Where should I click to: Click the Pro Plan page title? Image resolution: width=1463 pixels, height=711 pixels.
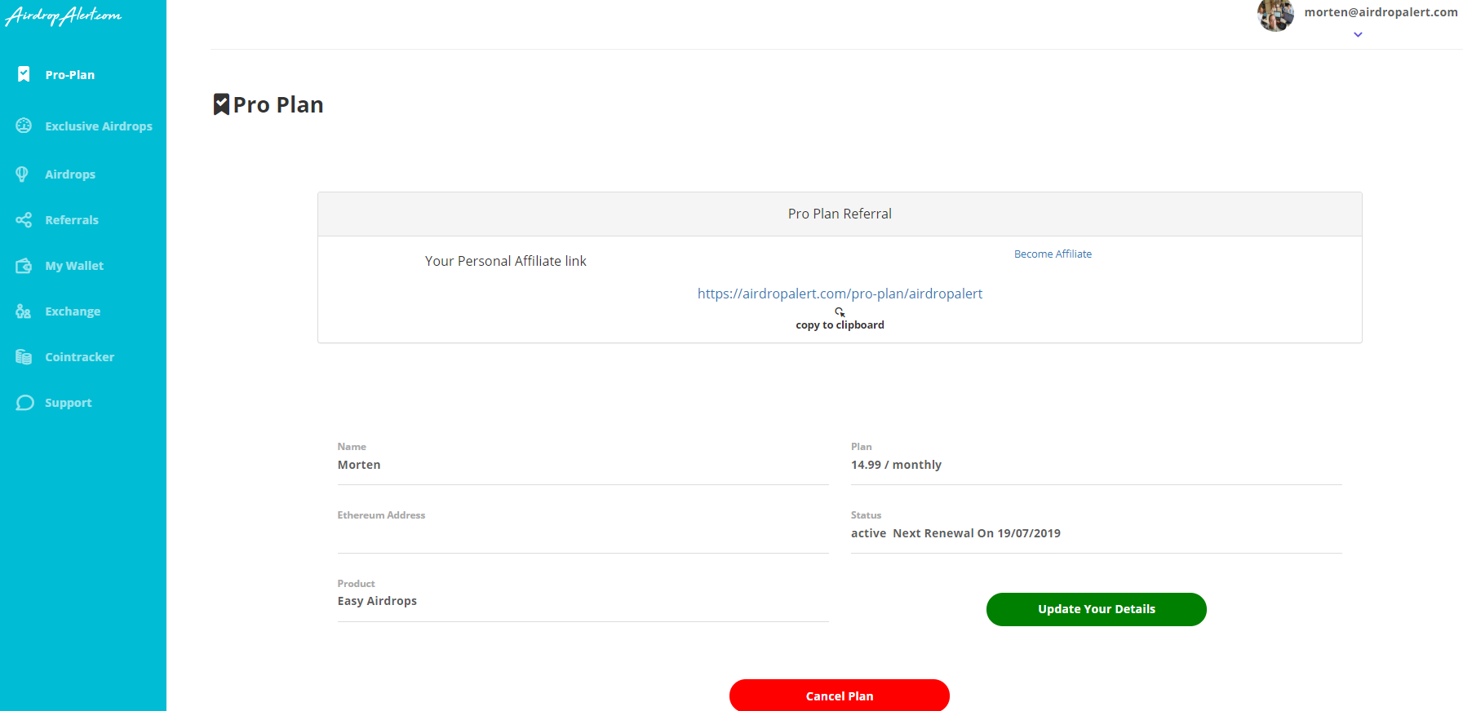[x=278, y=104]
